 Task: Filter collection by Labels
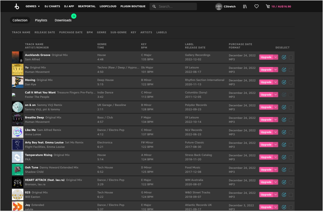[162, 32]
